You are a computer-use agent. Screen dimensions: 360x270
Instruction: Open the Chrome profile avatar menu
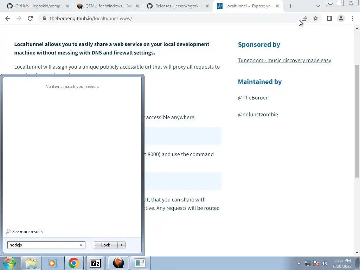[341, 18]
